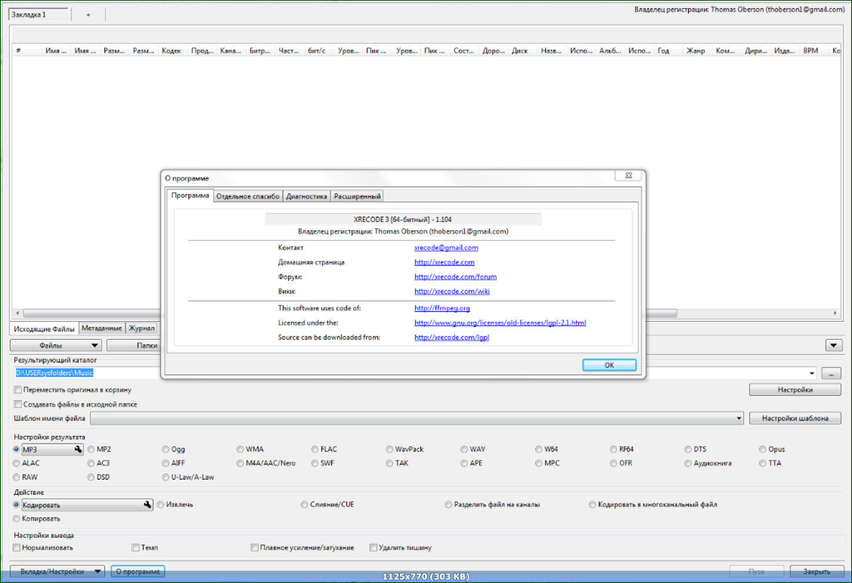Select the U-Law/A-Law output format

[x=188, y=477]
